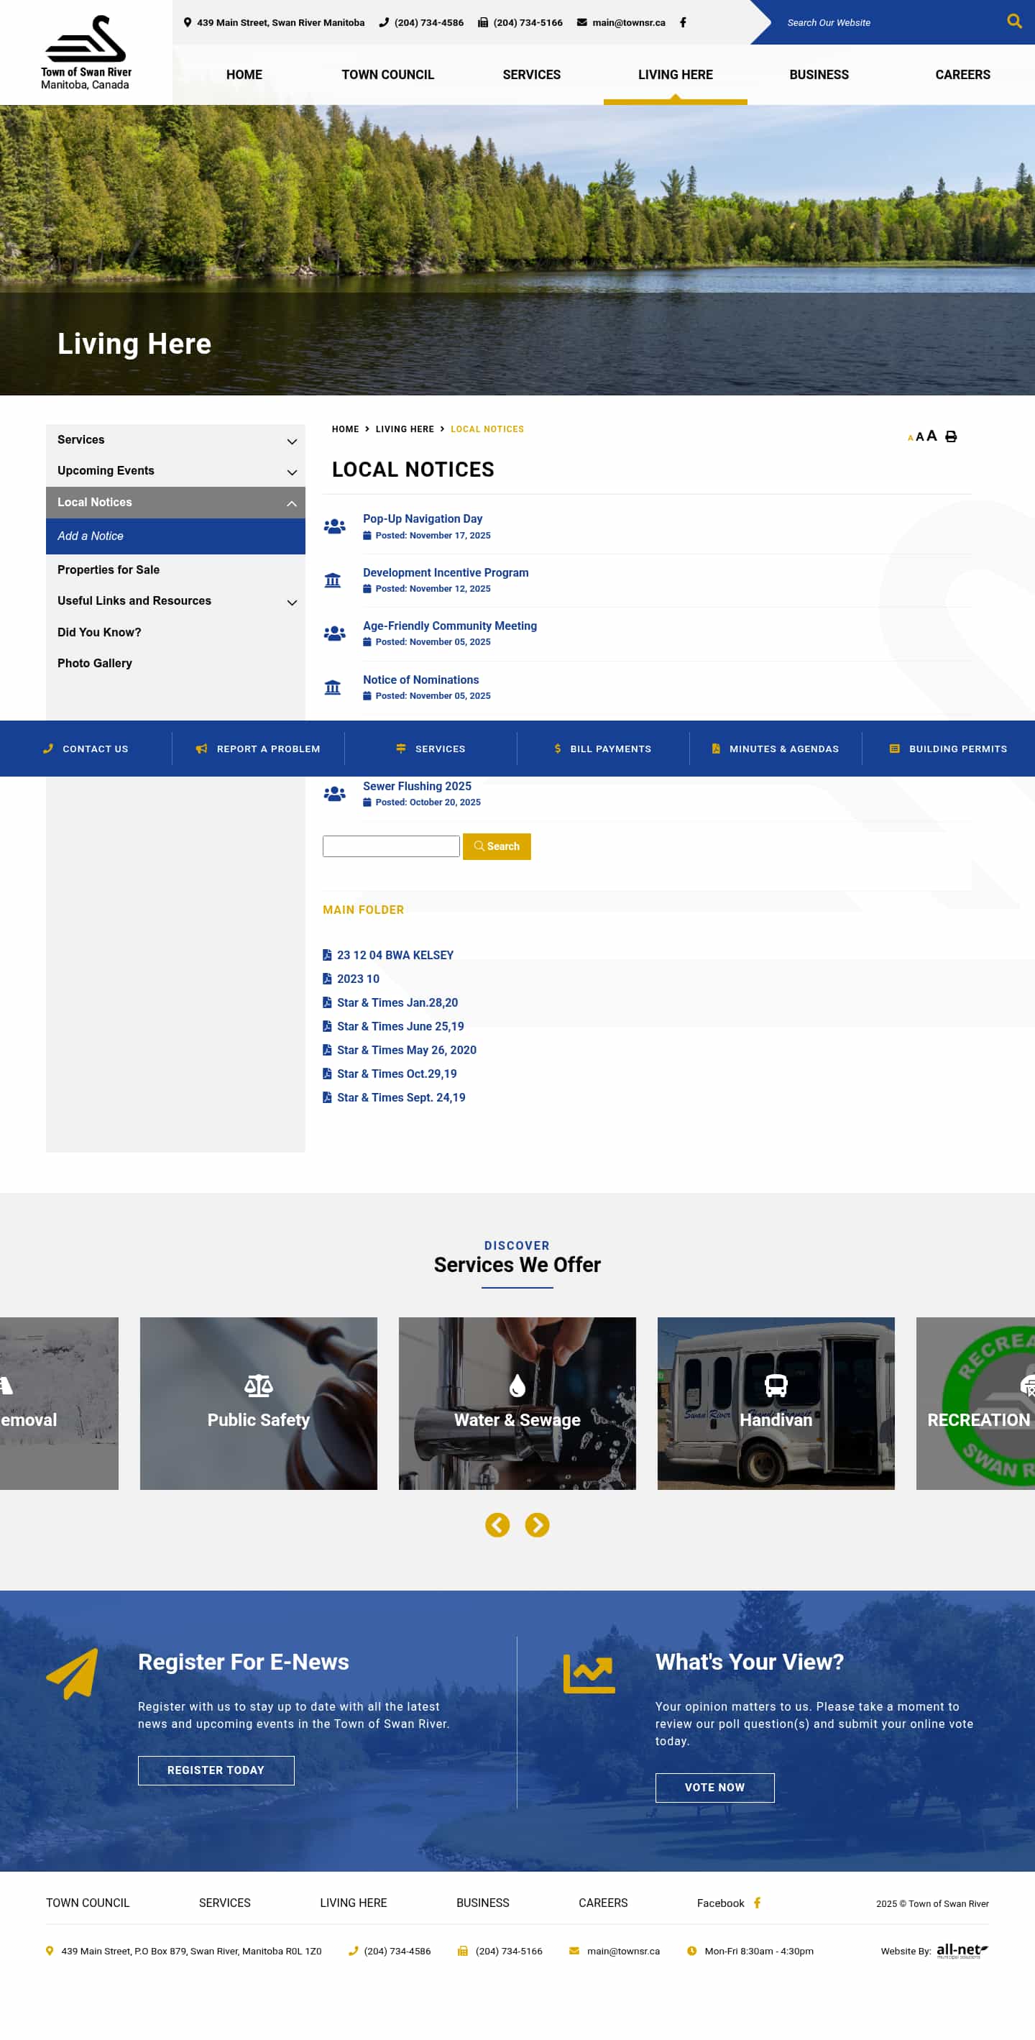Screen dimensions: 1035x2040
Task: Click the clock icon in footer
Action: [x=691, y=1951]
